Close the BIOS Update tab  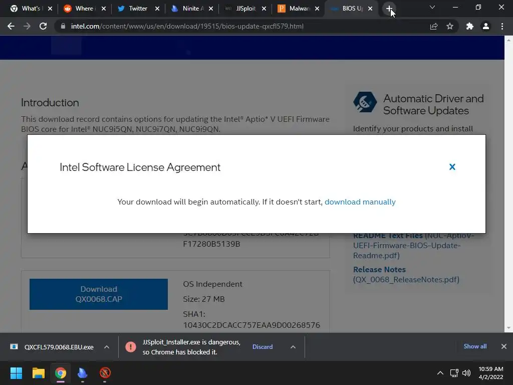[370, 9]
